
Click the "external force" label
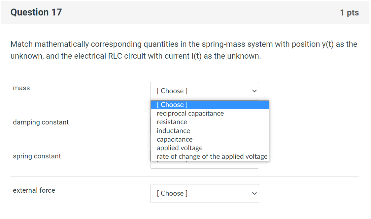pyautogui.click(x=34, y=190)
